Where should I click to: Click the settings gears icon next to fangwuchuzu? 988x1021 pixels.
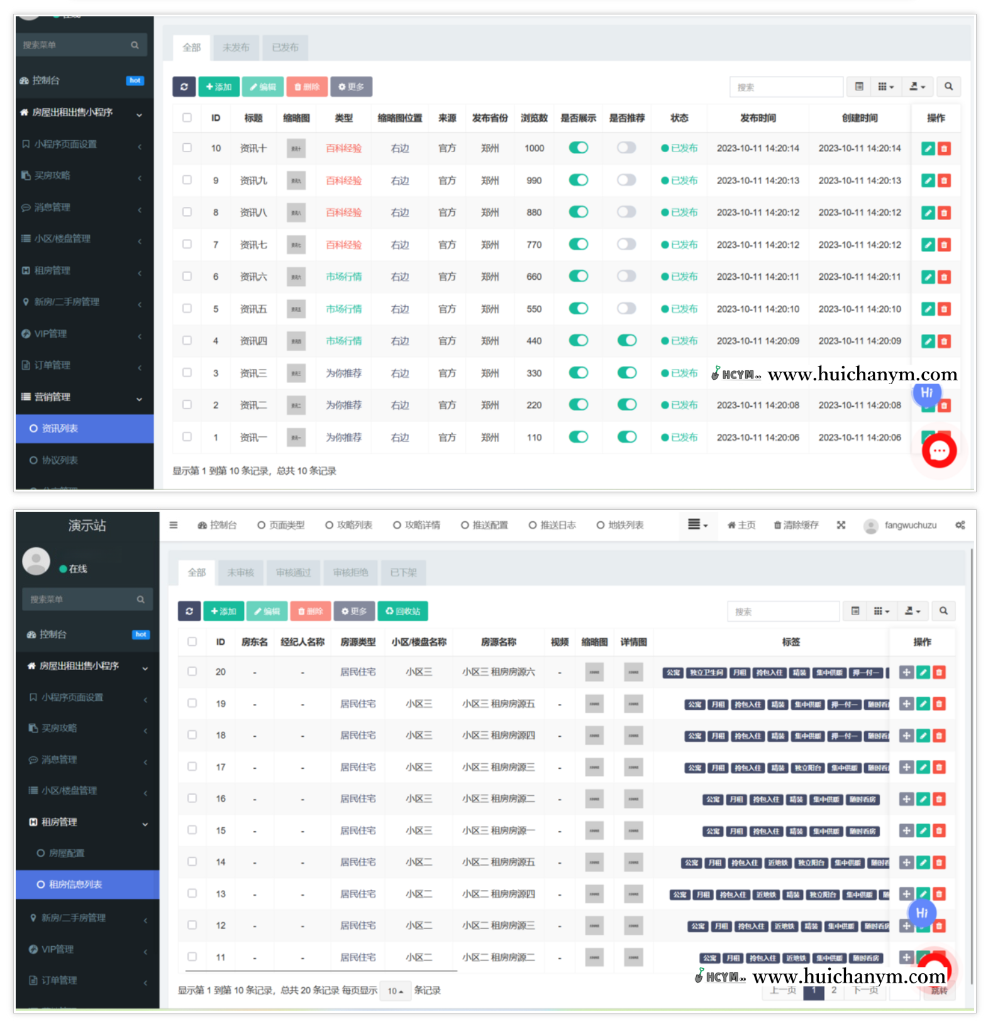click(960, 526)
